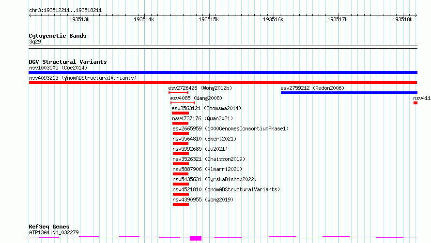Open nsv5992685 (Wu2021) variant
This screenshot has width=431, height=243.
(200, 149)
